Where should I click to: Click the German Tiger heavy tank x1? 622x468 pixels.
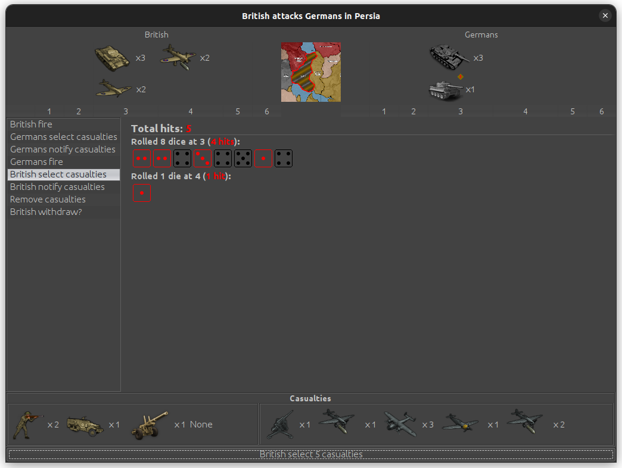(446, 91)
